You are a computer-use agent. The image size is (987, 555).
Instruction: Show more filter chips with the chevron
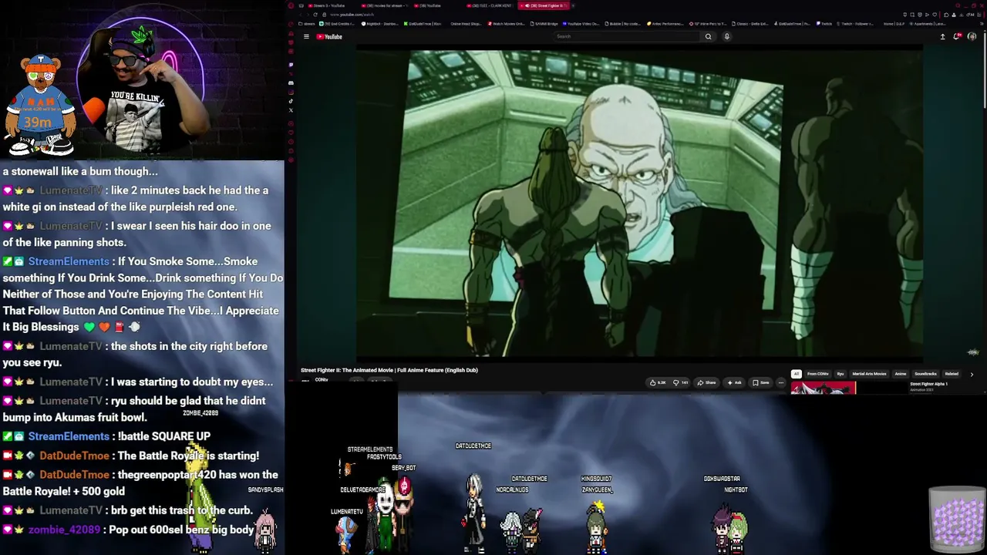(972, 374)
